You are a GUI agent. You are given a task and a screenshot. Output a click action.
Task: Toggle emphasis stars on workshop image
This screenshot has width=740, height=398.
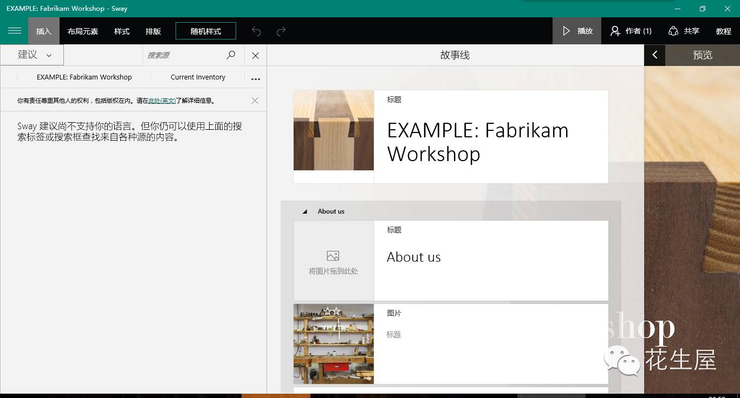(332, 311)
